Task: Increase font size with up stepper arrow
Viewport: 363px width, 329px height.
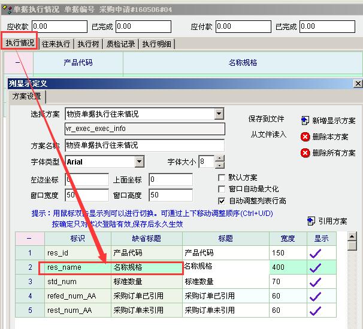Action: click(220, 159)
